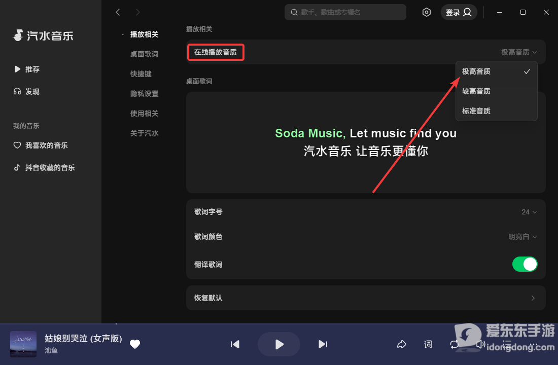This screenshot has height=365, width=558.
Task: Open the 歌词字号 size dropdown showing 24
Action: pyautogui.click(x=529, y=212)
